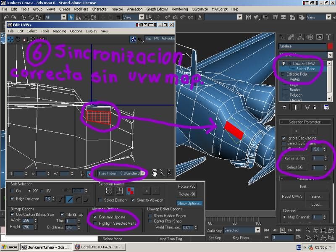Viewport: 336px width, 252px height.
Task: Click the Reset UVWs button
Action: [292, 196]
